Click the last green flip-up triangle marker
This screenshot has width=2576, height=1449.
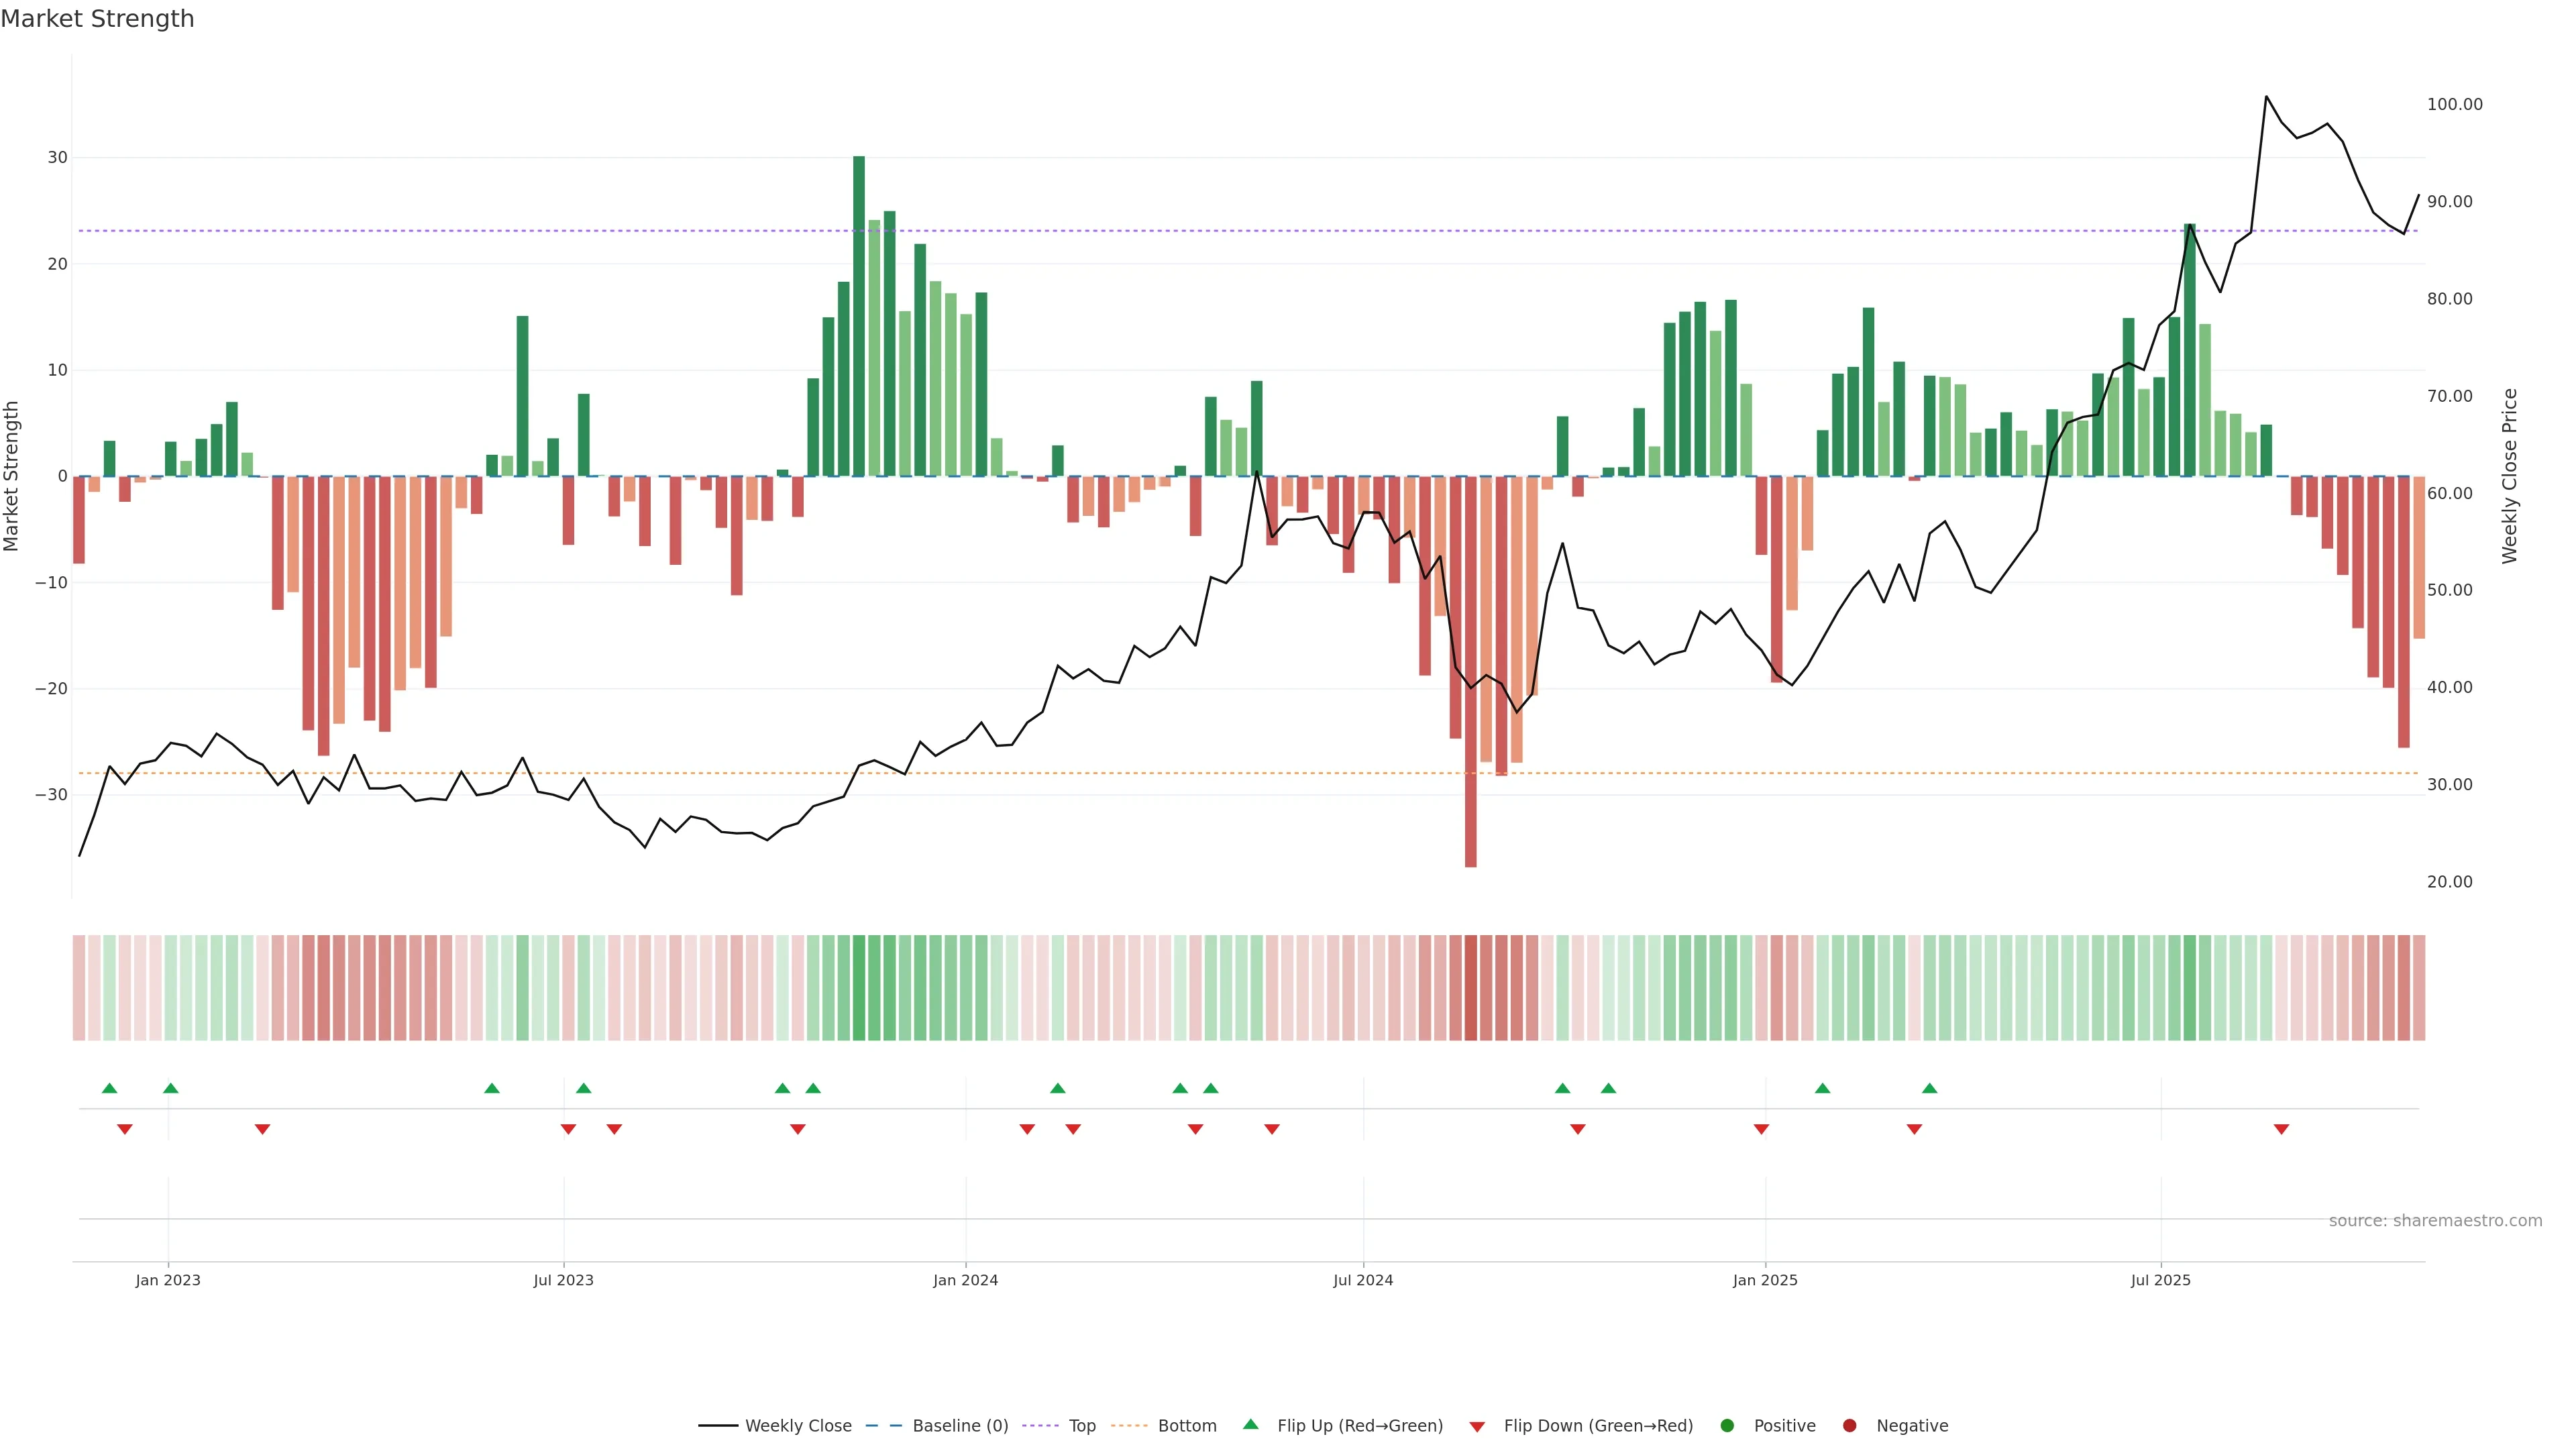click(x=1929, y=1088)
